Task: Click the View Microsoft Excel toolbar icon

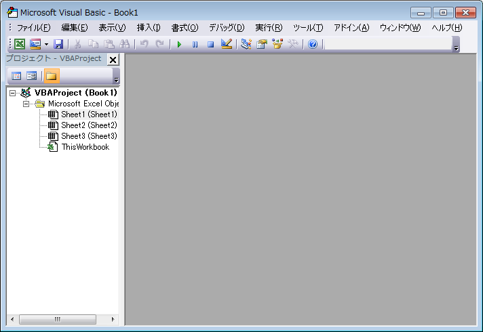Action: (x=20, y=44)
